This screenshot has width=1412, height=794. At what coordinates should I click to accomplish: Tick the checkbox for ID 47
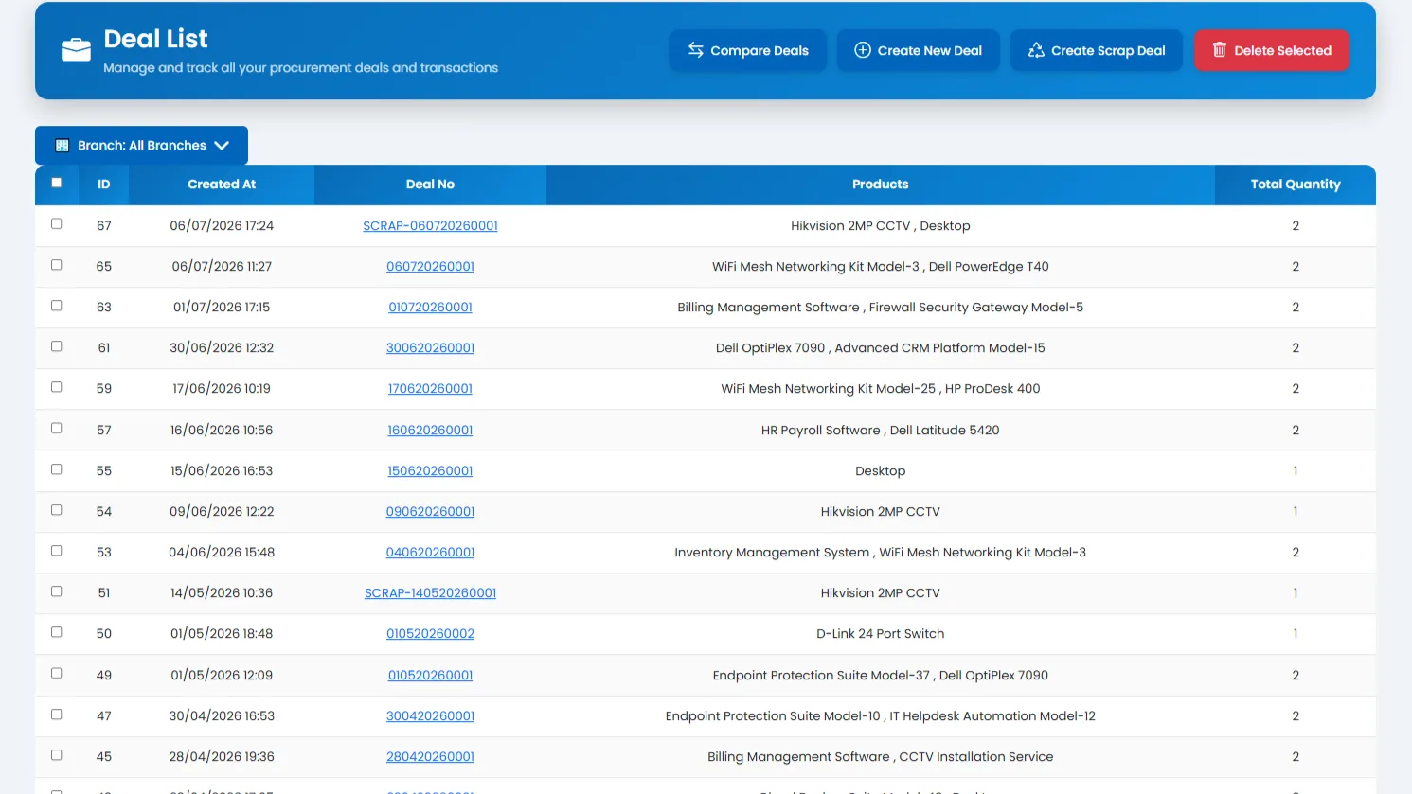57,715
